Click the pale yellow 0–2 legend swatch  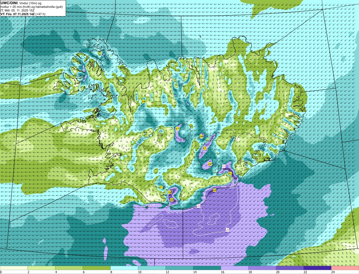pyautogui.click(x=14, y=268)
